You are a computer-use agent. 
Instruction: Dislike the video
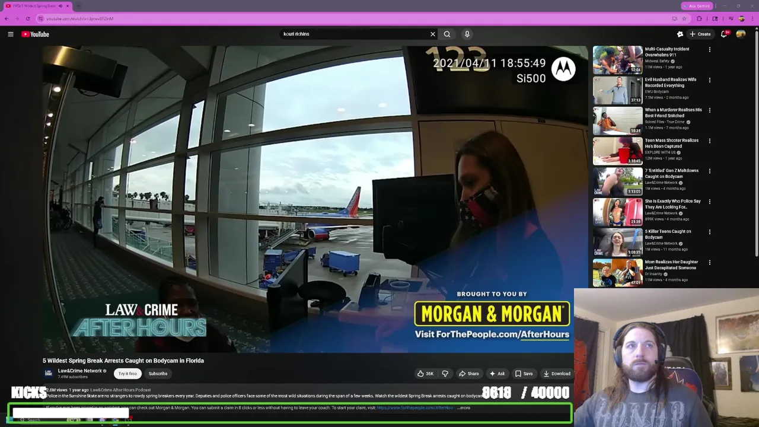[x=445, y=374]
